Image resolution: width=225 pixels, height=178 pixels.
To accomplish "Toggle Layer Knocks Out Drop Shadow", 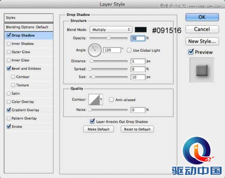I will point(92,121).
